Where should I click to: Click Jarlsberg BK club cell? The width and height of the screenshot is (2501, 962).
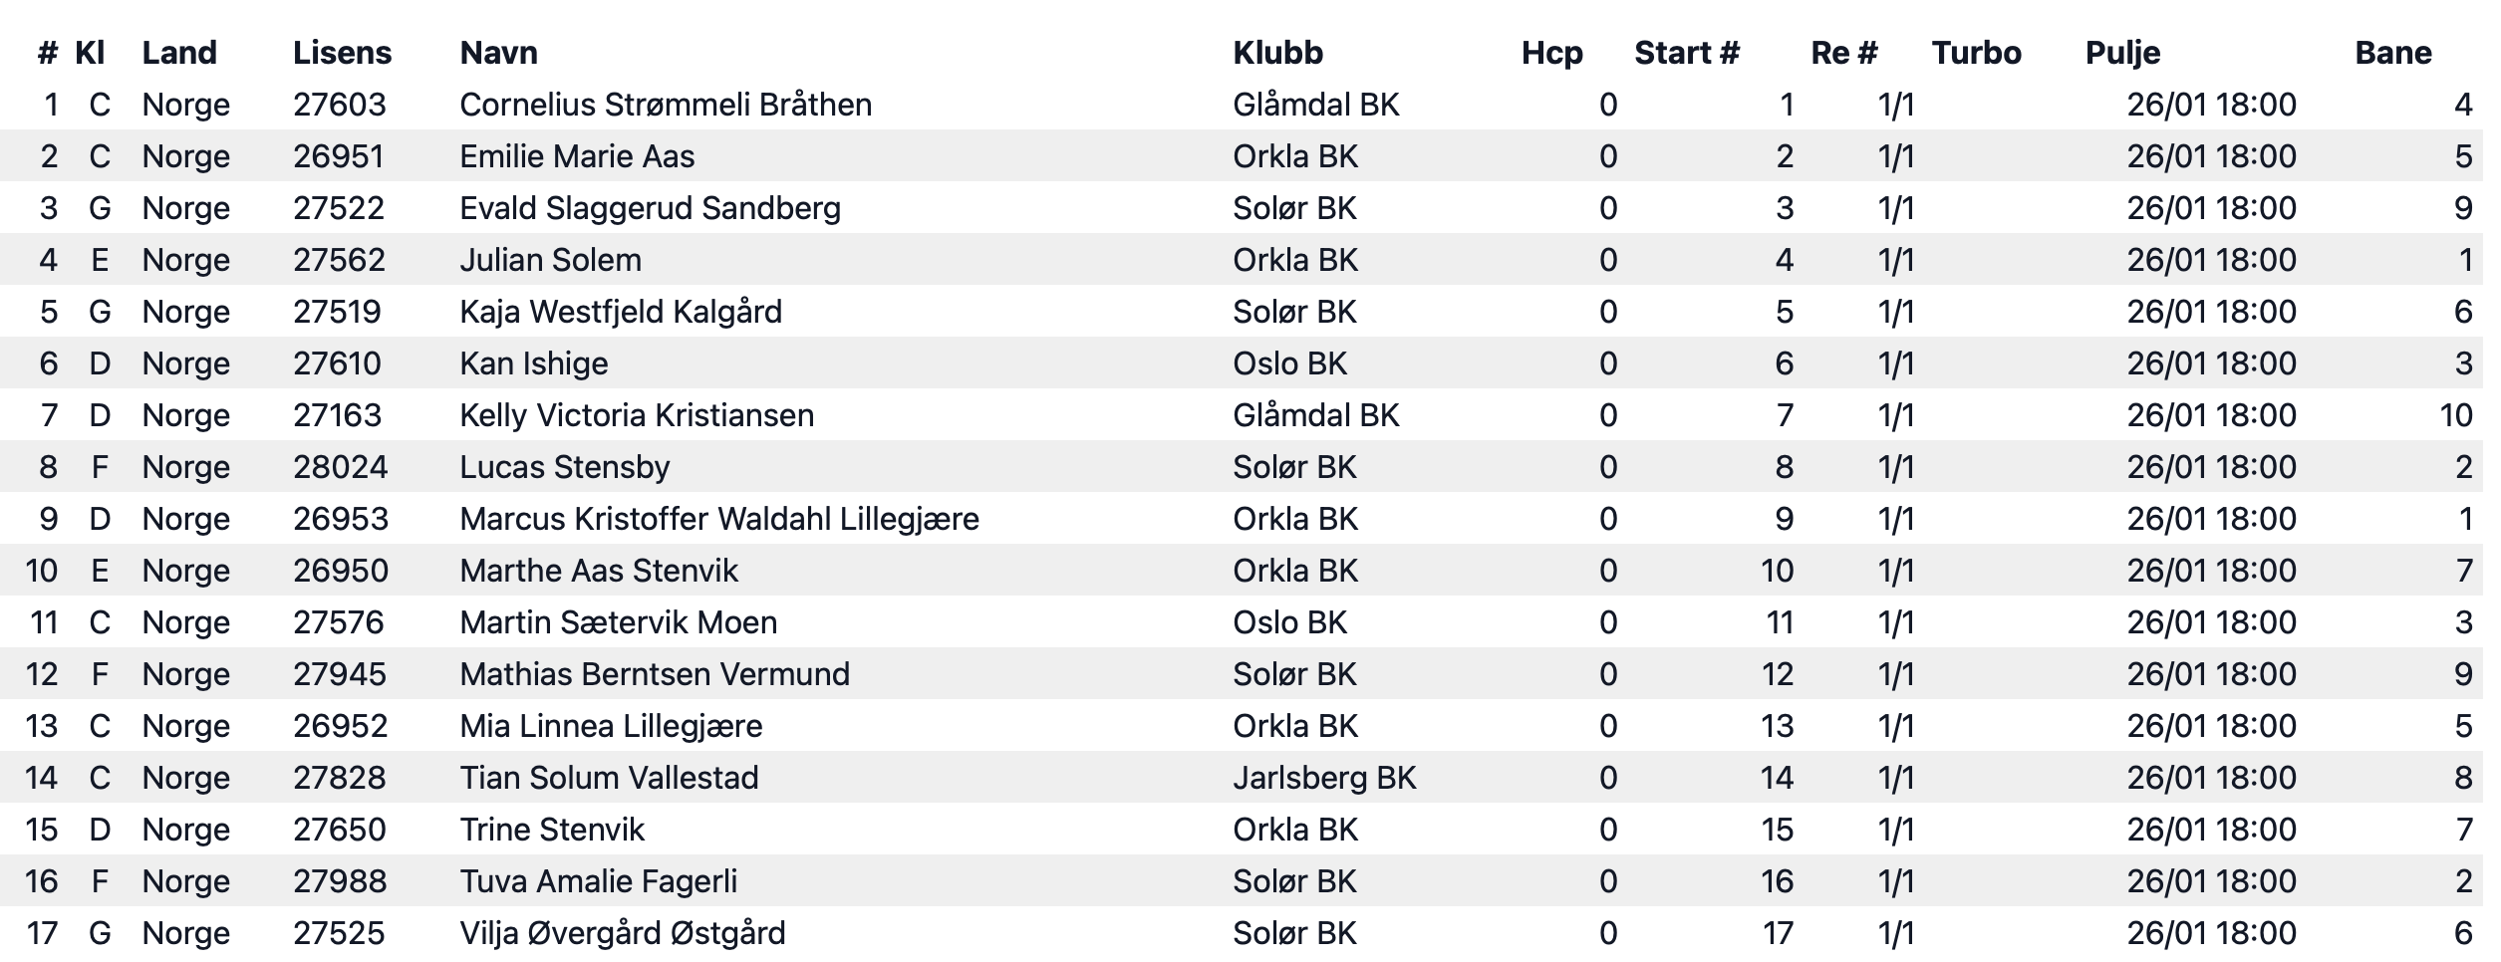1324,778
